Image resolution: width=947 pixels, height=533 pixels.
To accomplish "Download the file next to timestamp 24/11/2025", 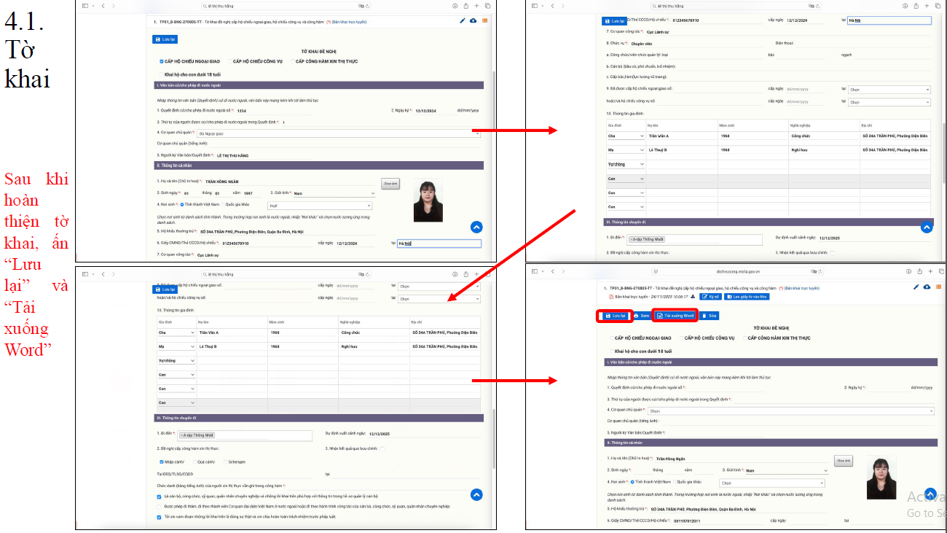I will (693, 297).
